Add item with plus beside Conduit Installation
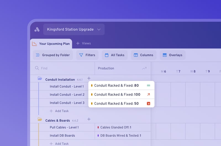This screenshot has height=146, width=221. [x=89, y=78]
